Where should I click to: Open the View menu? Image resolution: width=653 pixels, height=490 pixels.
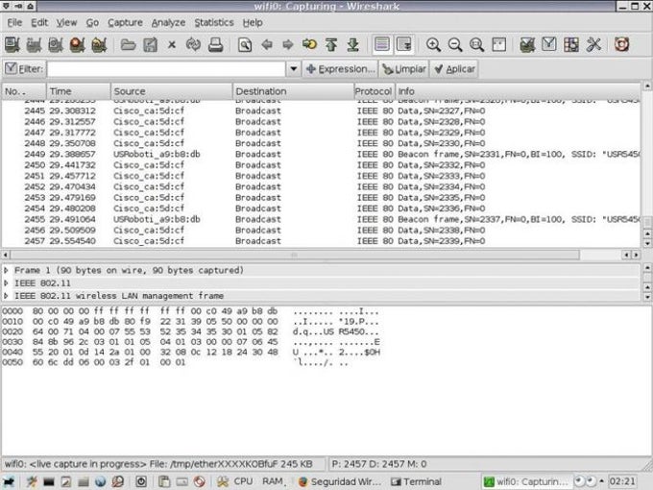click(66, 22)
